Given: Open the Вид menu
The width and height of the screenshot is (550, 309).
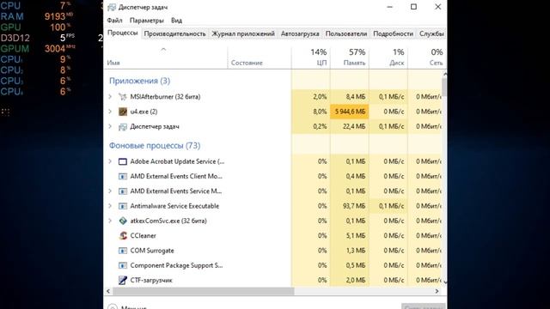Looking at the screenshot, I should coord(176,21).
